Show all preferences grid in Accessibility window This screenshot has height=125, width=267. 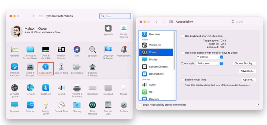coord(171,22)
